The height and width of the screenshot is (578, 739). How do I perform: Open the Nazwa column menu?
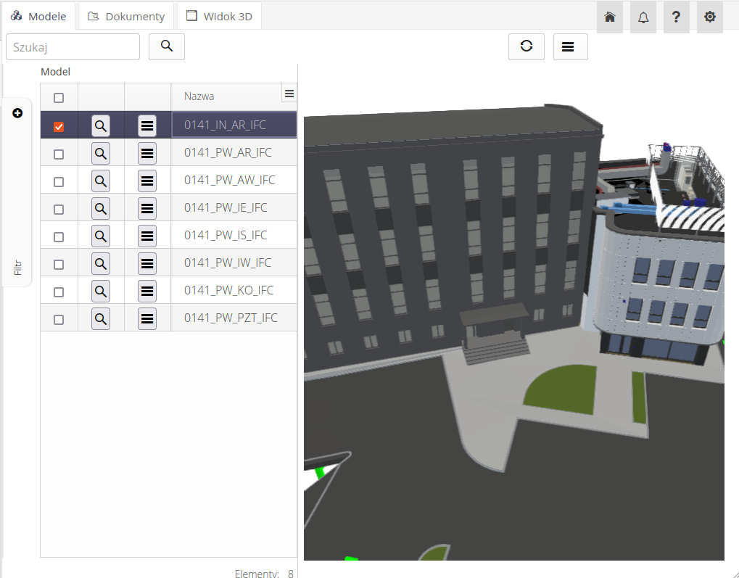pyautogui.click(x=289, y=94)
